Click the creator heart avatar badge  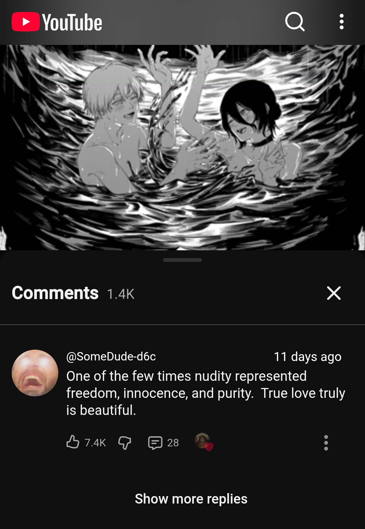pyautogui.click(x=204, y=442)
